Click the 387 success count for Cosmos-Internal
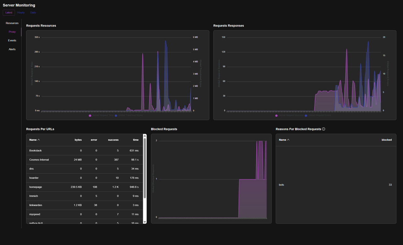Image resolution: width=403 pixels, height=245 pixels. click(x=116, y=160)
